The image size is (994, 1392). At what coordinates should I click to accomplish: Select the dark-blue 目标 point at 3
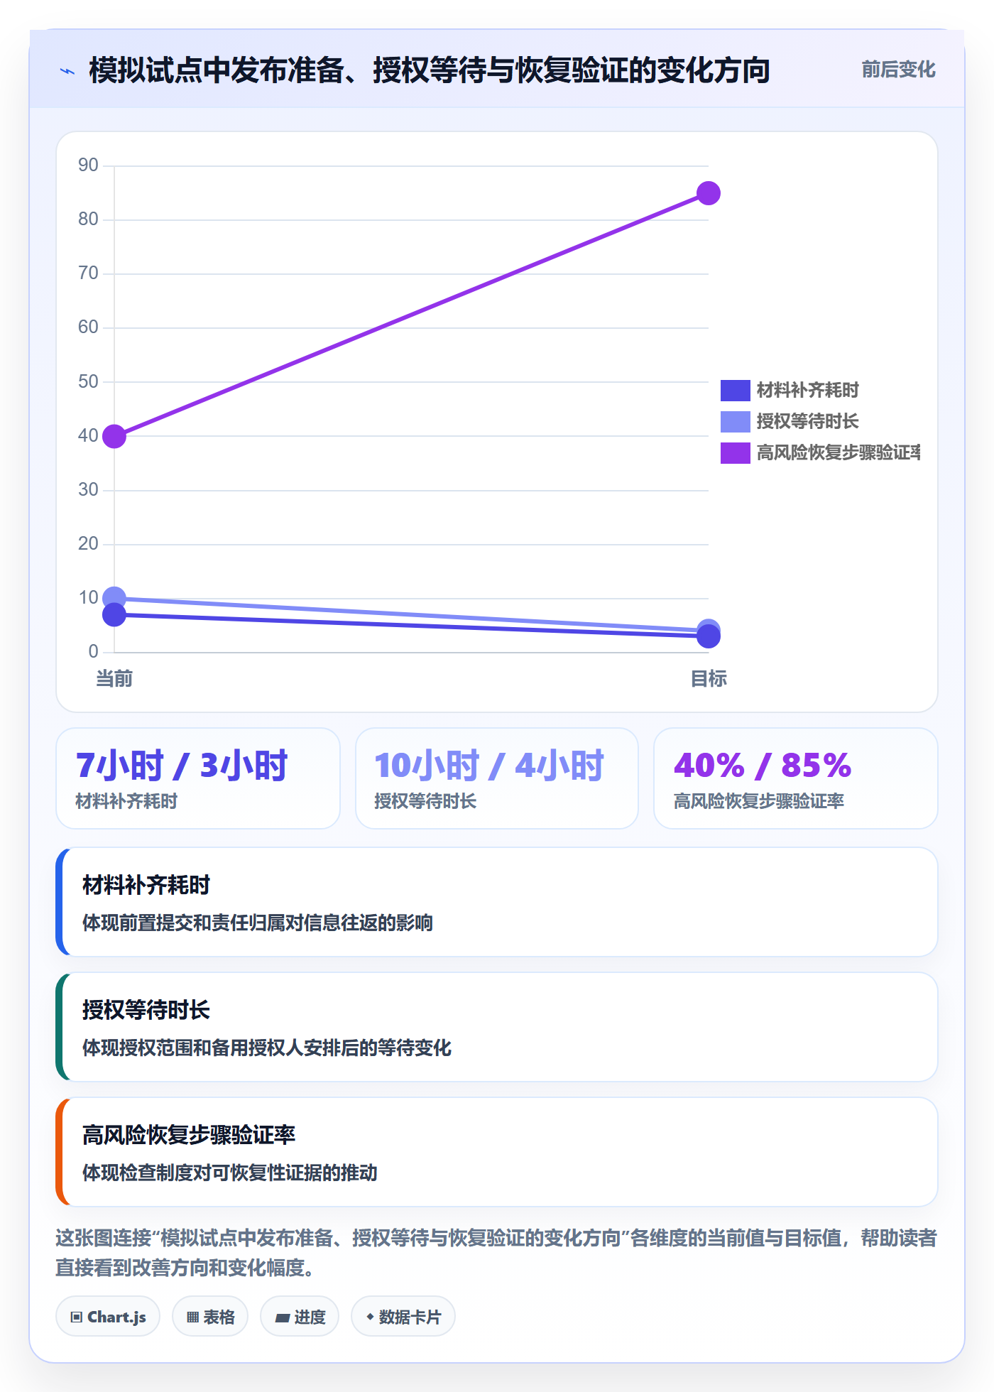pos(708,636)
